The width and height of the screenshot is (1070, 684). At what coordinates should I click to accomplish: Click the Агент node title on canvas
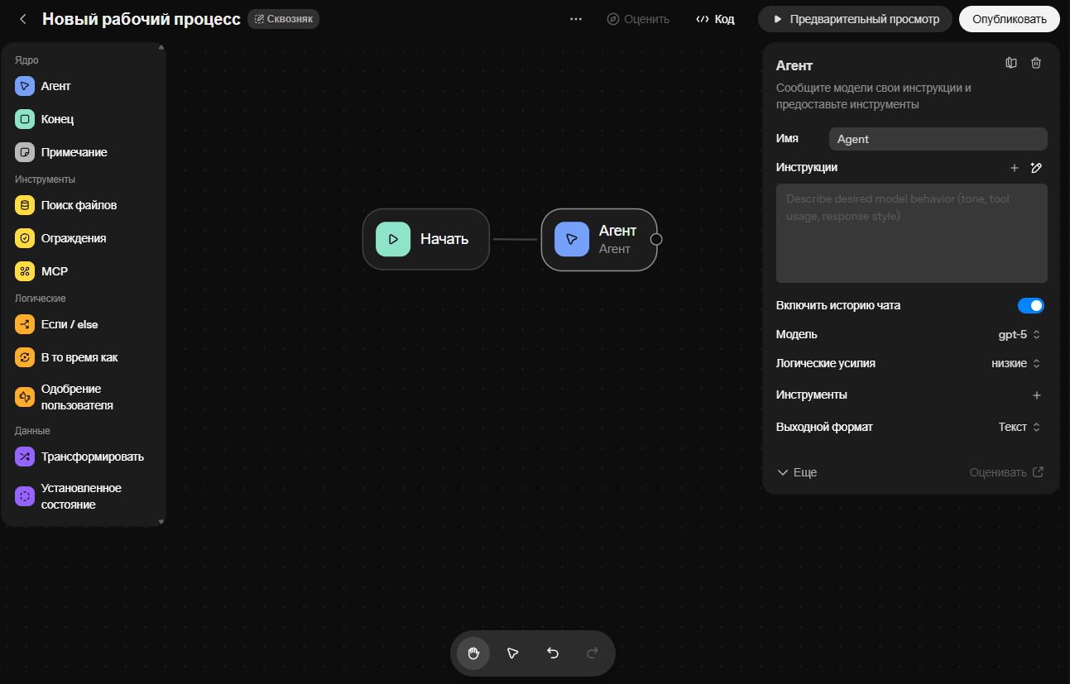617,231
